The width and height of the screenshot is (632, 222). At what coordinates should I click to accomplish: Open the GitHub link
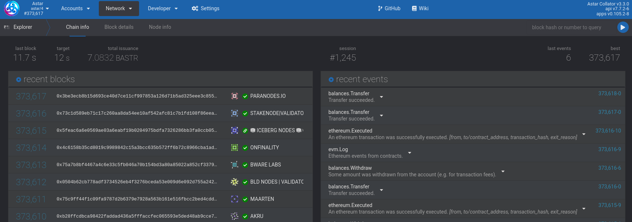pyautogui.click(x=389, y=8)
